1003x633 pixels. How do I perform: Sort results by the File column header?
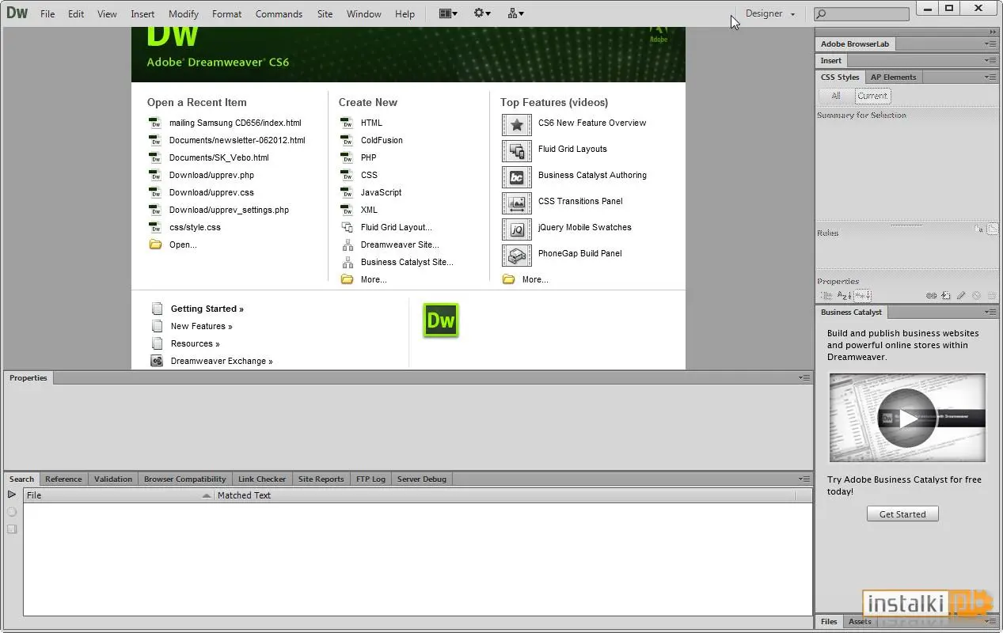click(x=118, y=495)
